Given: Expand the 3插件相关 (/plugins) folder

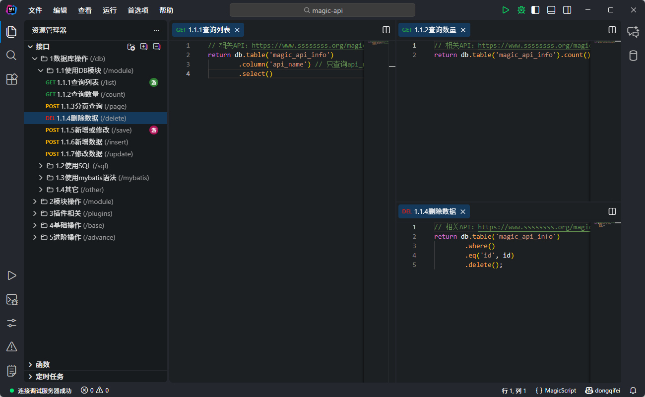Looking at the screenshot, I should 35,213.
